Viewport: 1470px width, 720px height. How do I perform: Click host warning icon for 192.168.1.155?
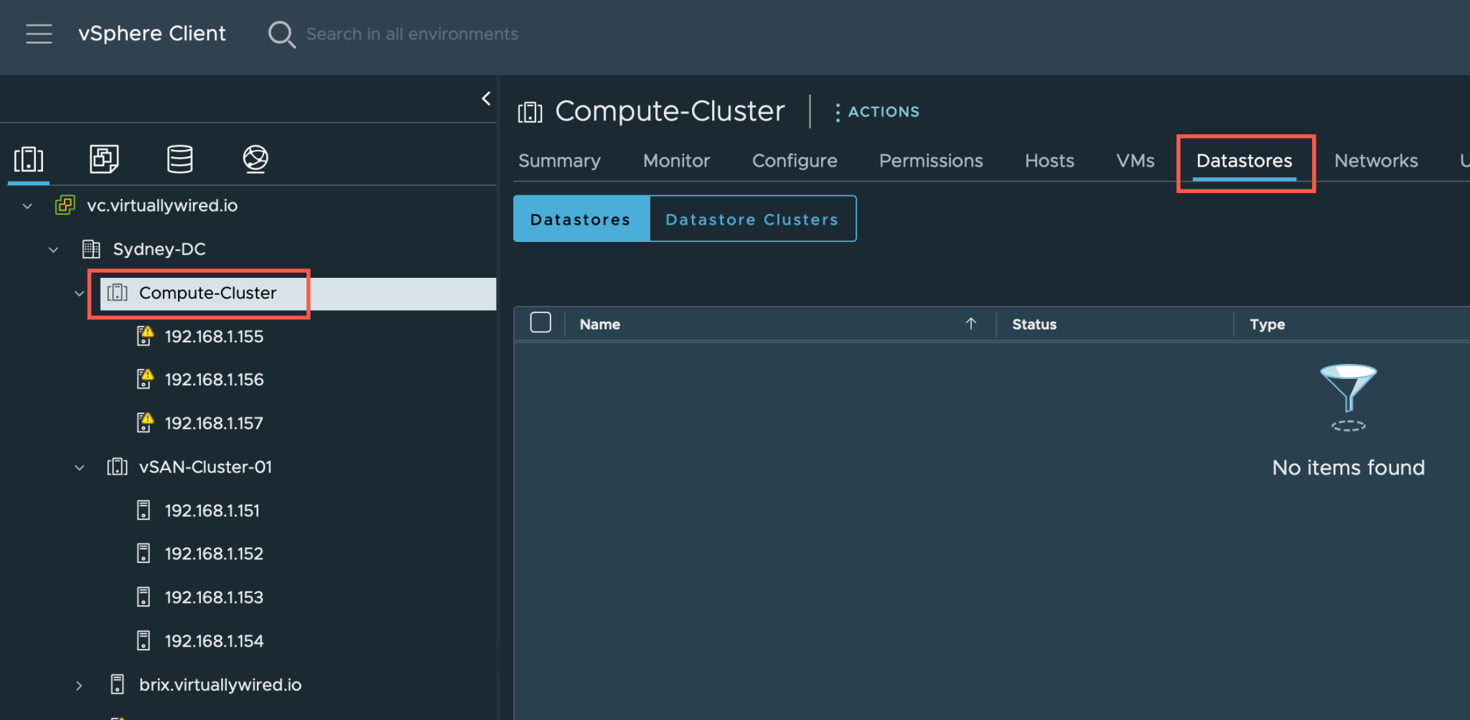pos(145,336)
